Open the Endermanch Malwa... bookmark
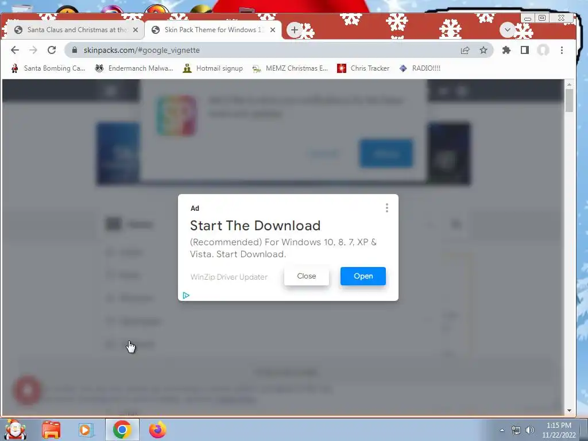This screenshot has height=441, width=588. point(134,68)
